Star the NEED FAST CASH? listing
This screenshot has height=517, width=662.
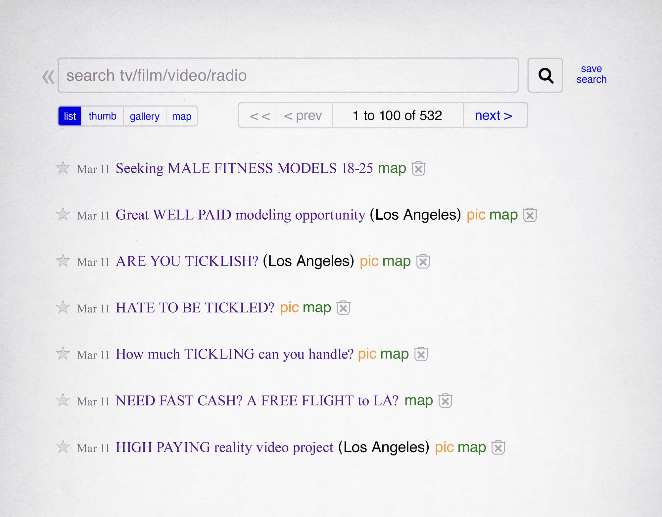click(x=63, y=401)
